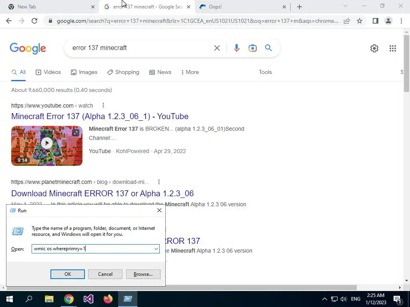Image resolution: width=410 pixels, height=307 pixels.
Task: Open File Explorer from taskbar
Action: 49,299
